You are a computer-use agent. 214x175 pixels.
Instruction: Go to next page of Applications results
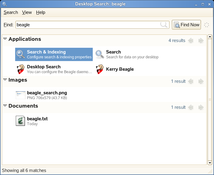(201, 41)
